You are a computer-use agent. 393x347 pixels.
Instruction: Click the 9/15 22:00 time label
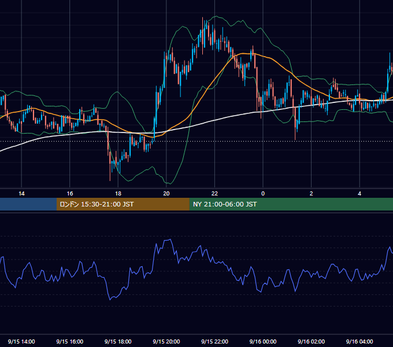(x=214, y=341)
